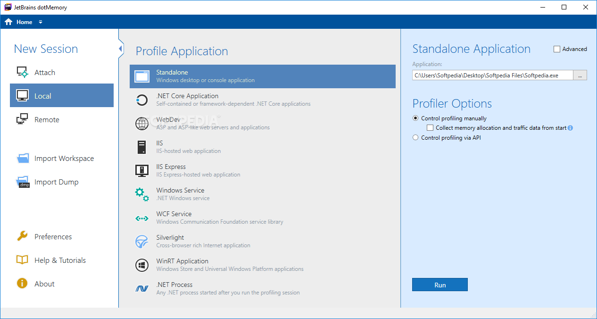Screen dimensions: 597x319
Task: Click the .NET Process wave icon
Action: pos(142,288)
